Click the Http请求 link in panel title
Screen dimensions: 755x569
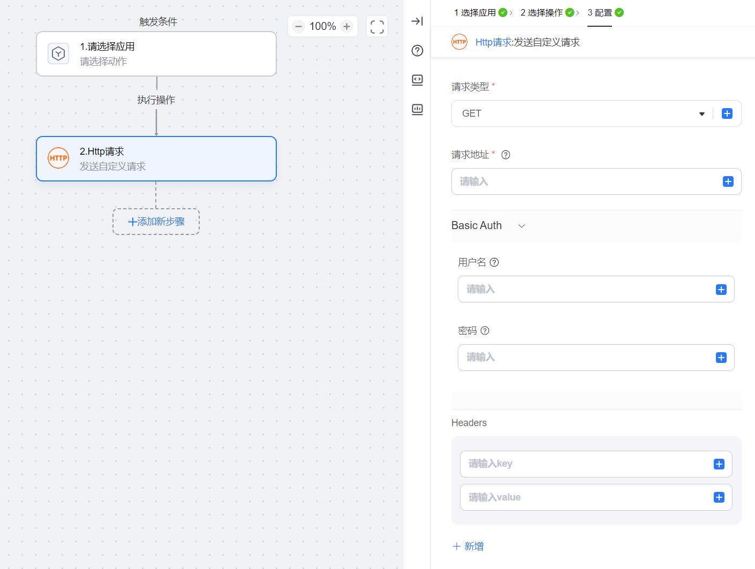(493, 42)
